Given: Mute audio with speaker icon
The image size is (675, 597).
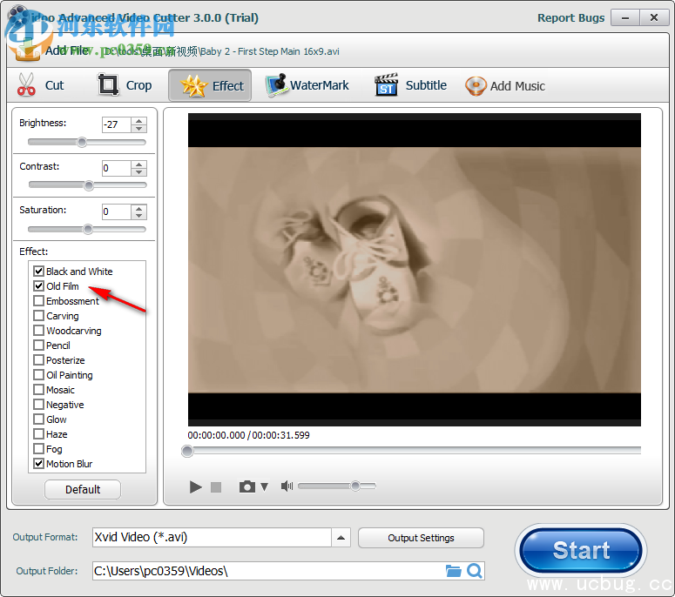Looking at the screenshot, I should pyautogui.click(x=287, y=486).
